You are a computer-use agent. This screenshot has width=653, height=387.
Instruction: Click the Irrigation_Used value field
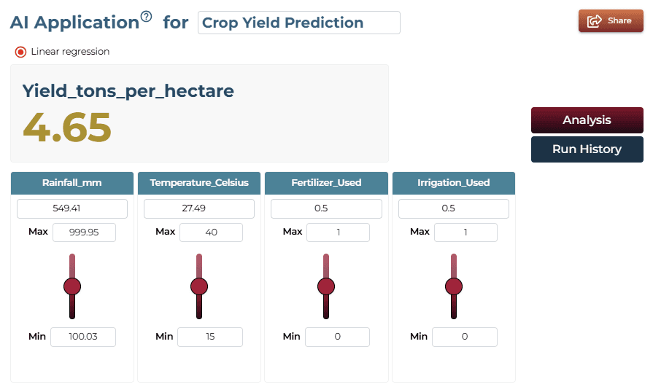[454, 208]
